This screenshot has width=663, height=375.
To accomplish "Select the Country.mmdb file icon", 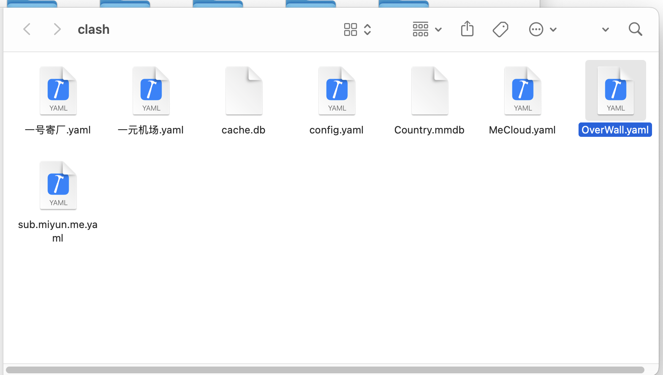I will coord(429,91).
